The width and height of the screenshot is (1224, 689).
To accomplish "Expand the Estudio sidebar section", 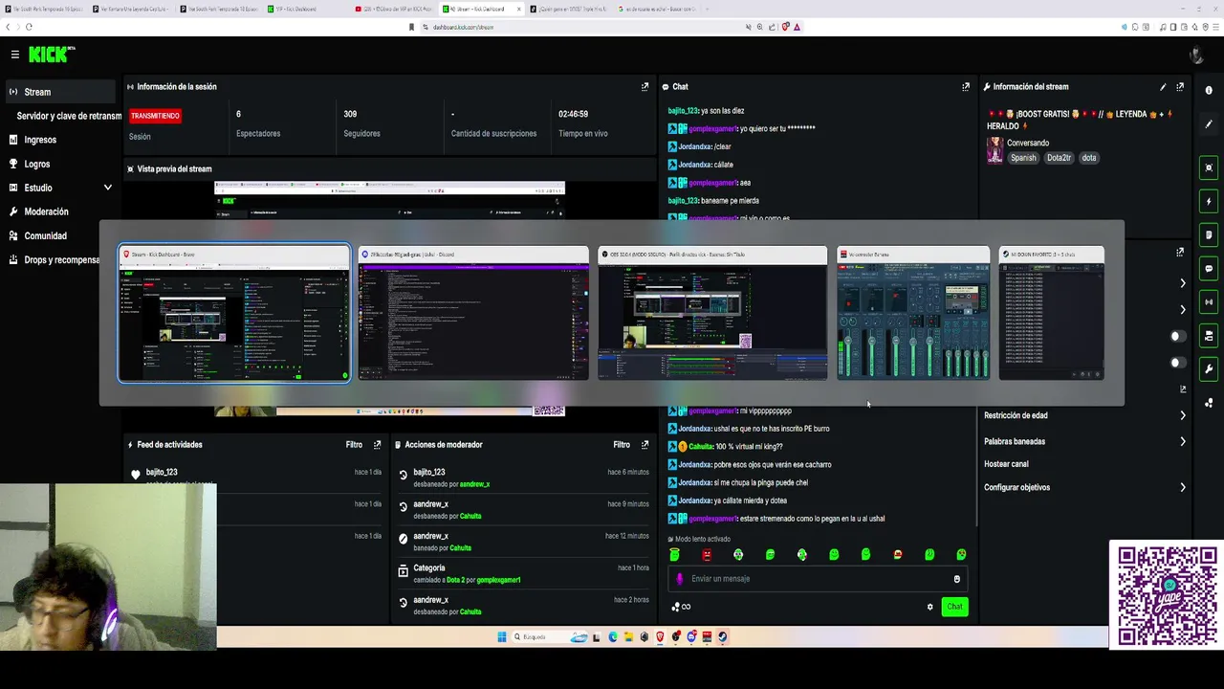I will (59, 188).
